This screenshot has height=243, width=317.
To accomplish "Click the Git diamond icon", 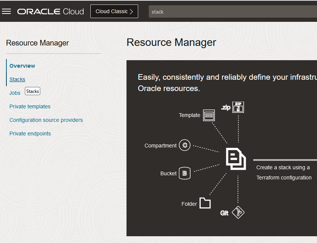I will [238, 212].
